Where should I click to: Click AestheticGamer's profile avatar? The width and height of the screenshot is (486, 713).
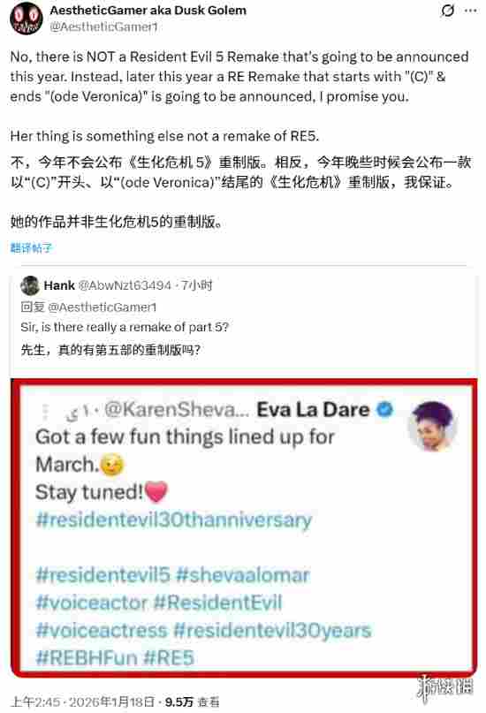point(26,19)
